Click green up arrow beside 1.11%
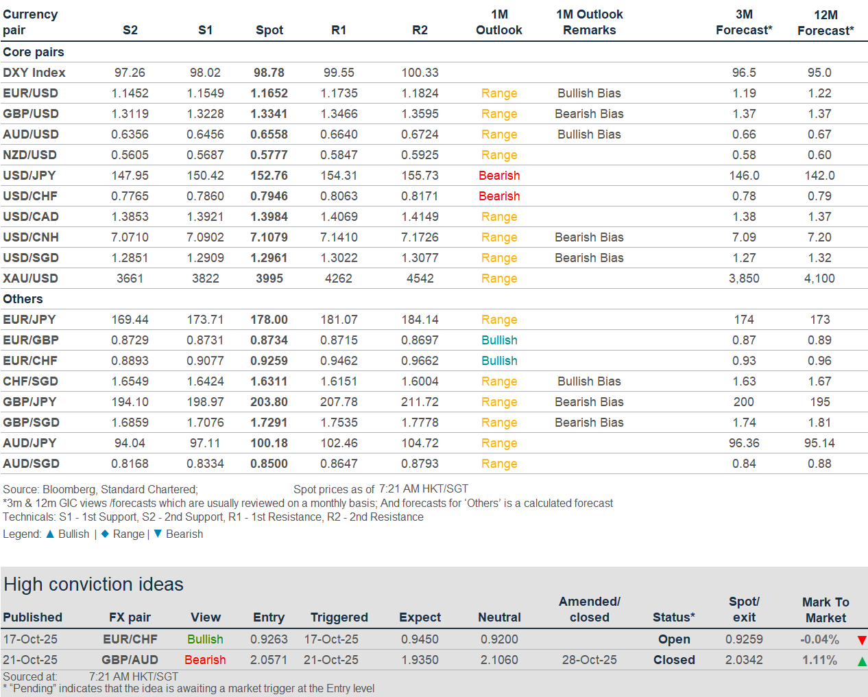The height and width of the screenshot is (697, 868). [862, 661]
